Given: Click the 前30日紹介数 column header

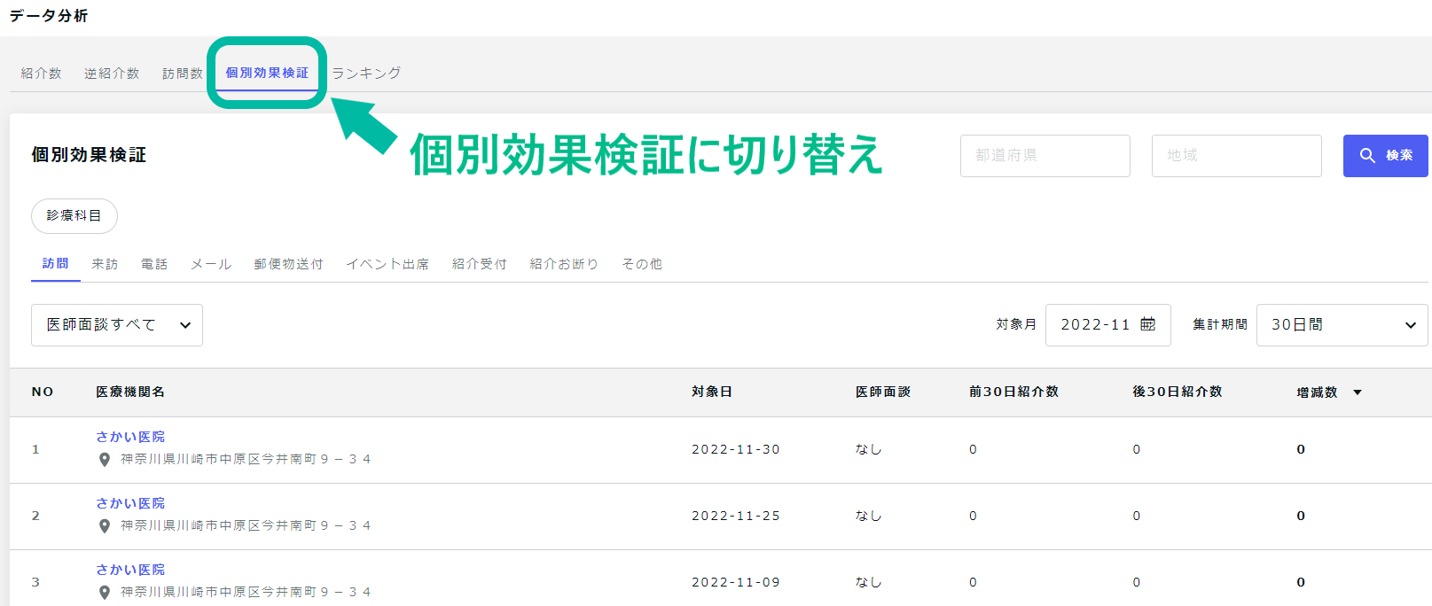Looking at the screenshot, I should pos(1013,392).
